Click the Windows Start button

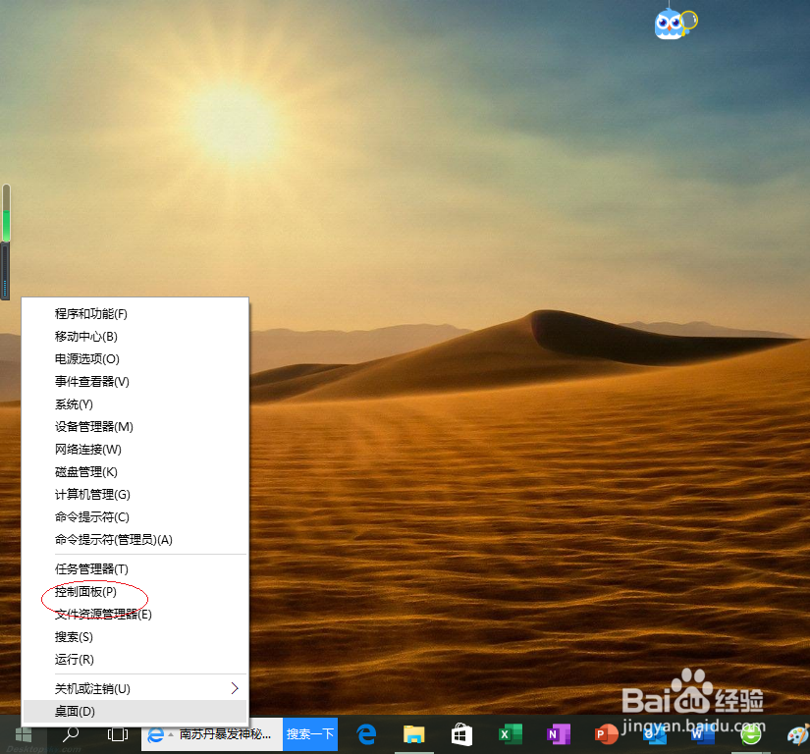click(24, 734)
